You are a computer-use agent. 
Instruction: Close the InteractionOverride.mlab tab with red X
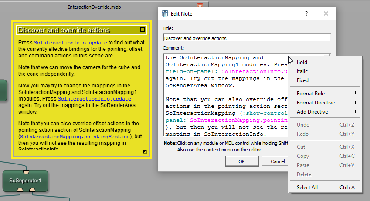pos(200,6)
